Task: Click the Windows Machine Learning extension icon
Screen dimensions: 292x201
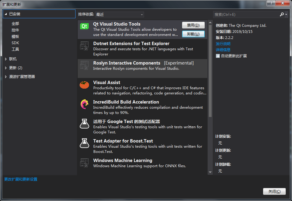Action: (x=84, y=163)
